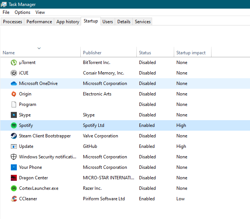250x219 pixels.
Task: Click the Dragon Center icon
Action: [14, 178]
